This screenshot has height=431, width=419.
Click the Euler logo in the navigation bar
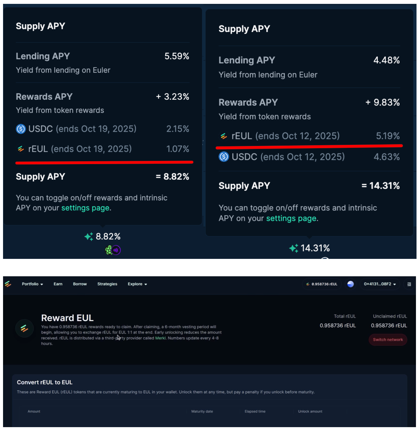[x=8, y=284]
